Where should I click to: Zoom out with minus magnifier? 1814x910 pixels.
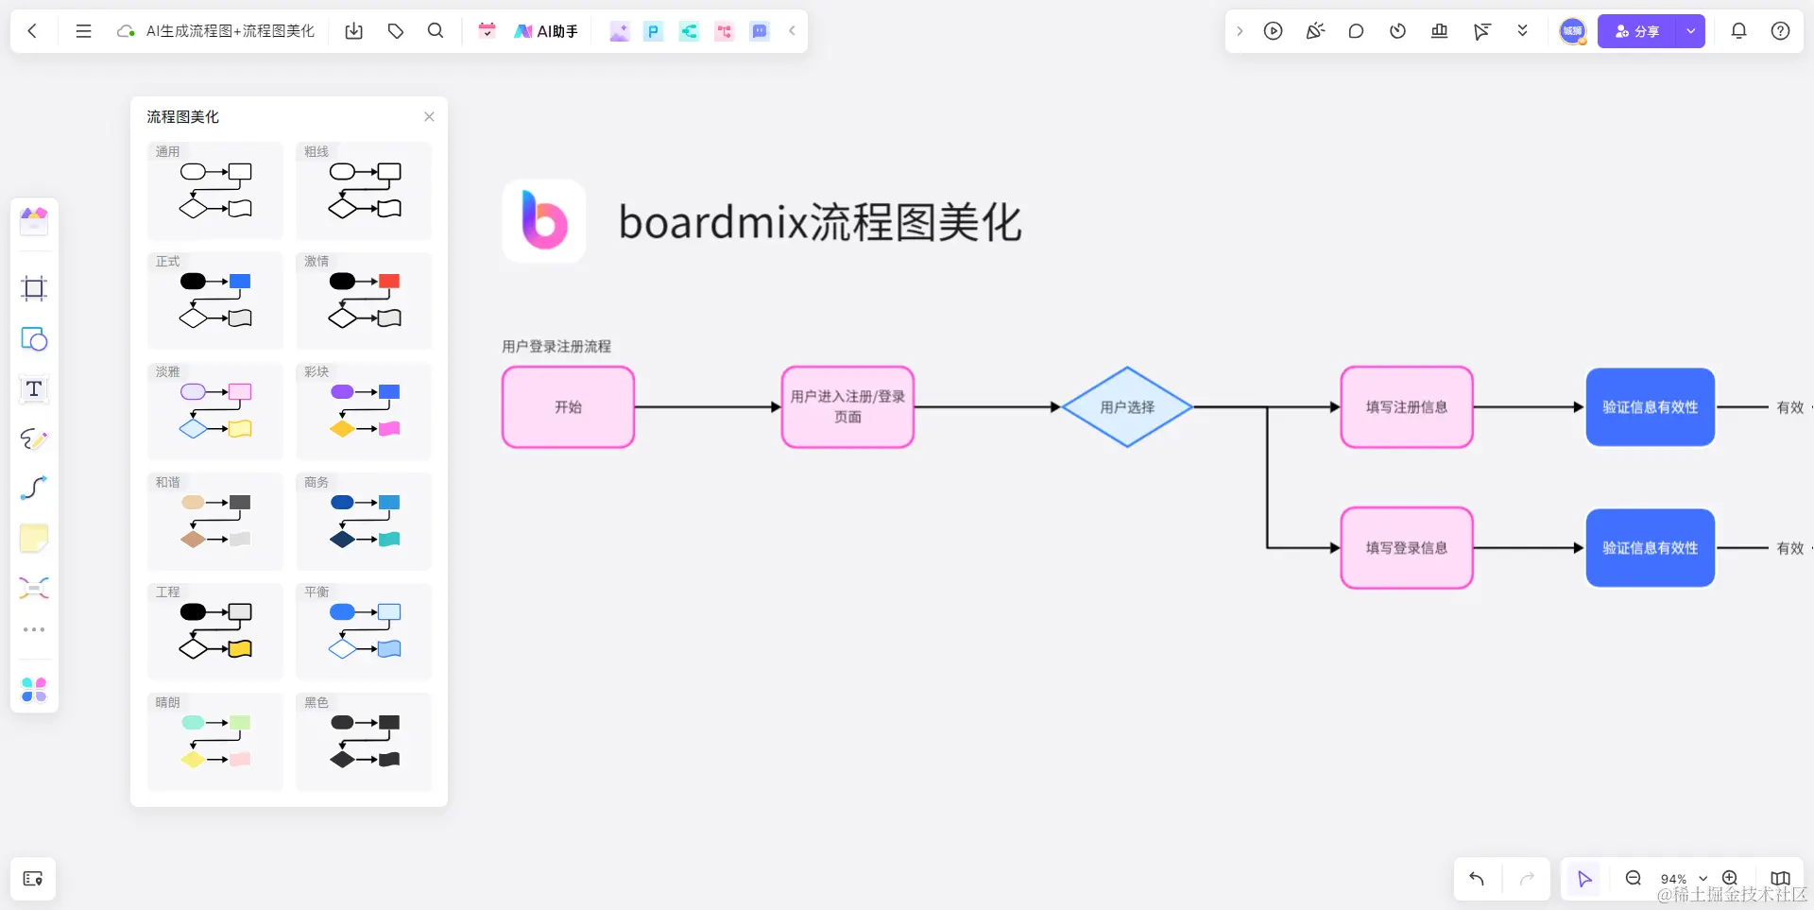tap(1633, 879)
